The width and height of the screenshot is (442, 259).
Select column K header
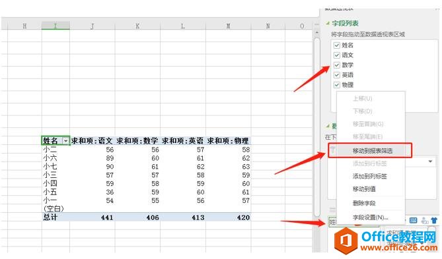(137, 26)
